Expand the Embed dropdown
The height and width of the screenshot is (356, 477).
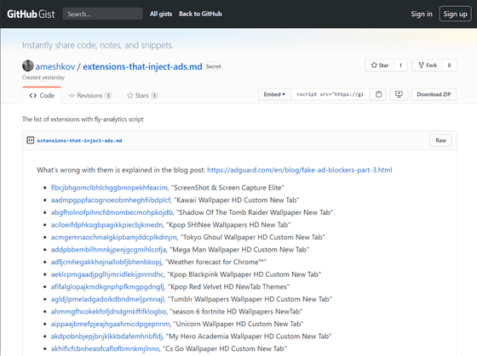pyautogui.click(x=274, y=94)
